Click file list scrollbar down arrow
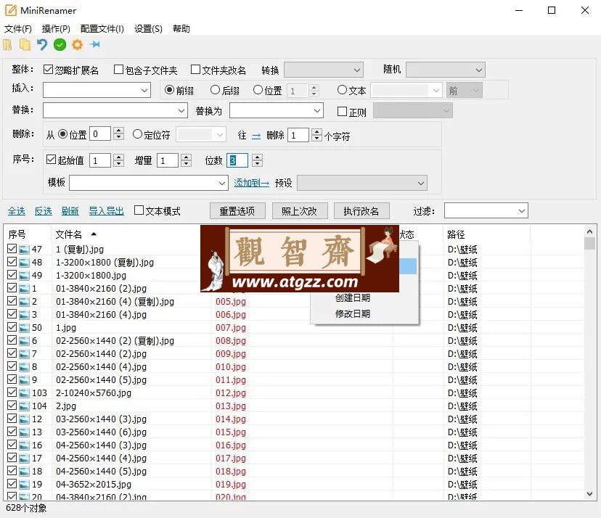The image size is (601, 518). (589, 494)
